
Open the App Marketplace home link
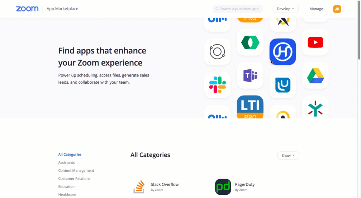pos(62,9)
